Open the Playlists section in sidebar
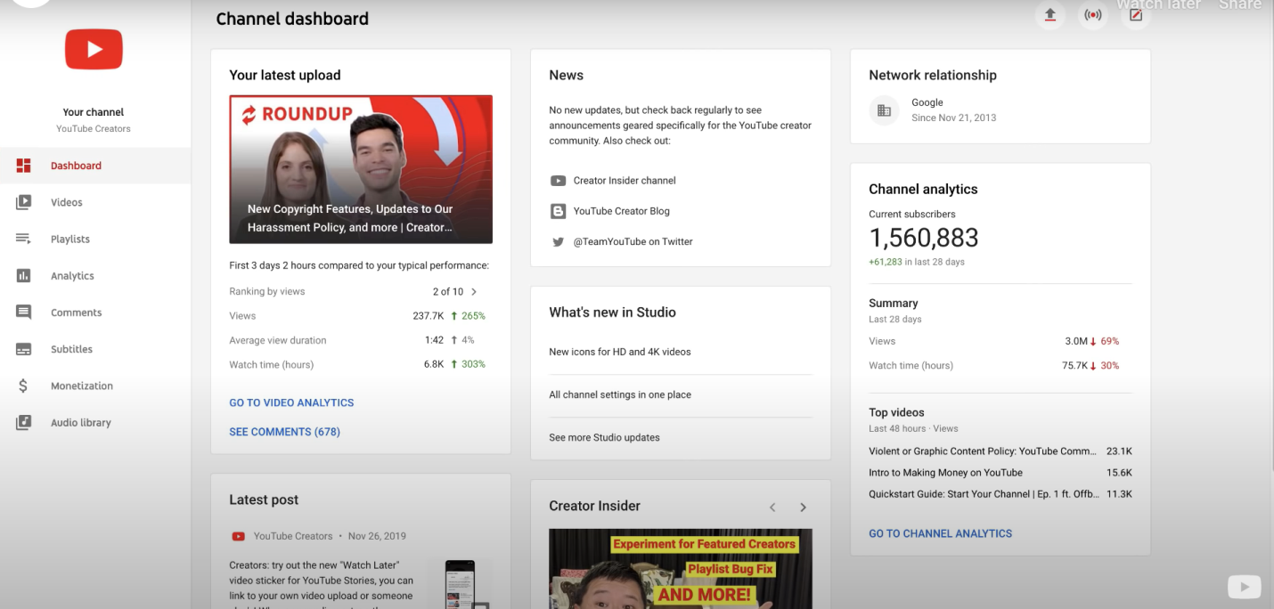Viewport: 1274px width, 609px height. pos(69,240)
